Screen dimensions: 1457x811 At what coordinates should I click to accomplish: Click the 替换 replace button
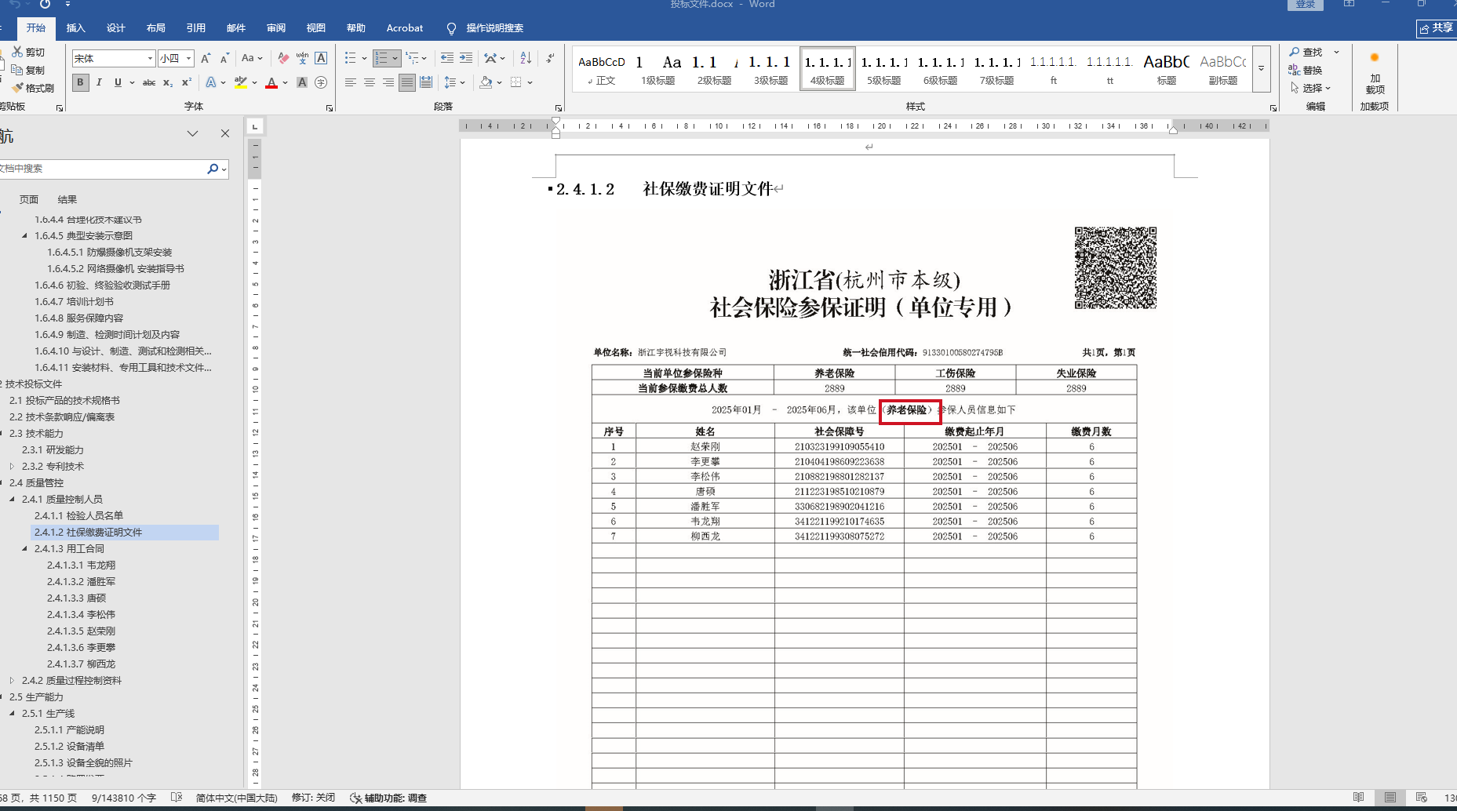[x=1306, y=71]
